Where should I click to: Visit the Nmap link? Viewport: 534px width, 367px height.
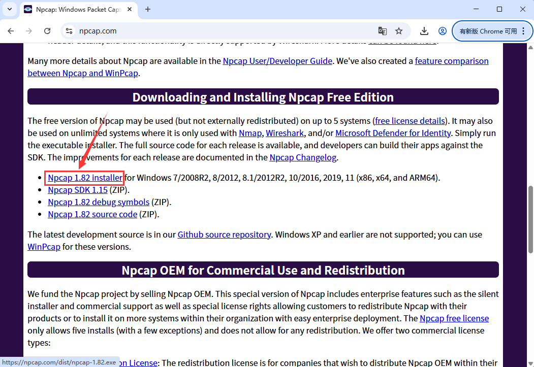pyautogui.click(x=250, y=133)
